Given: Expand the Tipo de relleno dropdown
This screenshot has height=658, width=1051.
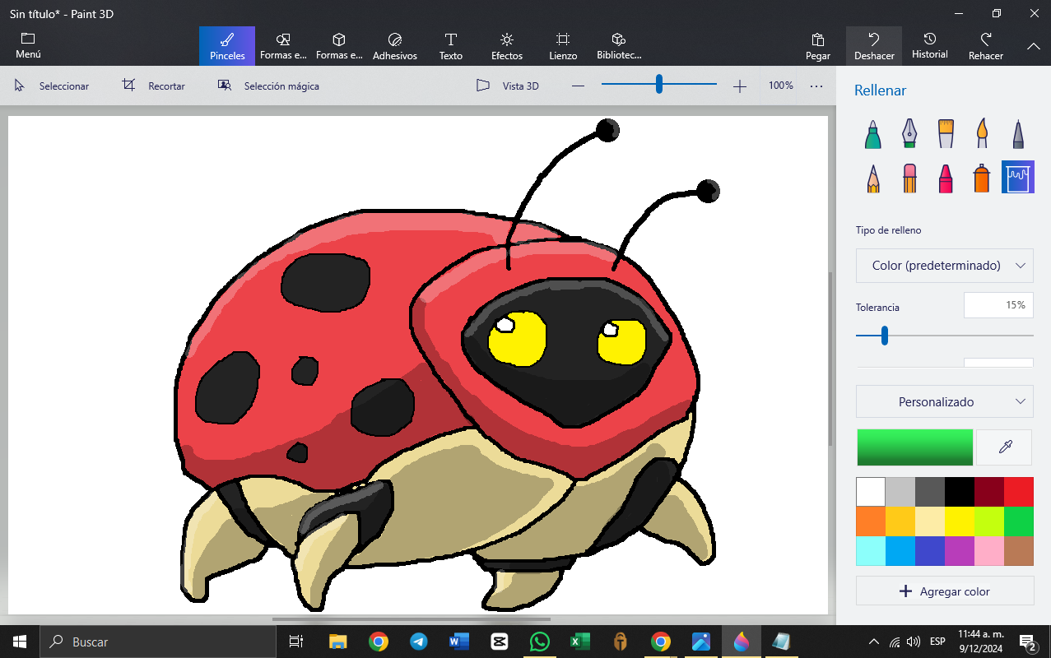Looking at the screenshot, I should (x=945, y=266).
